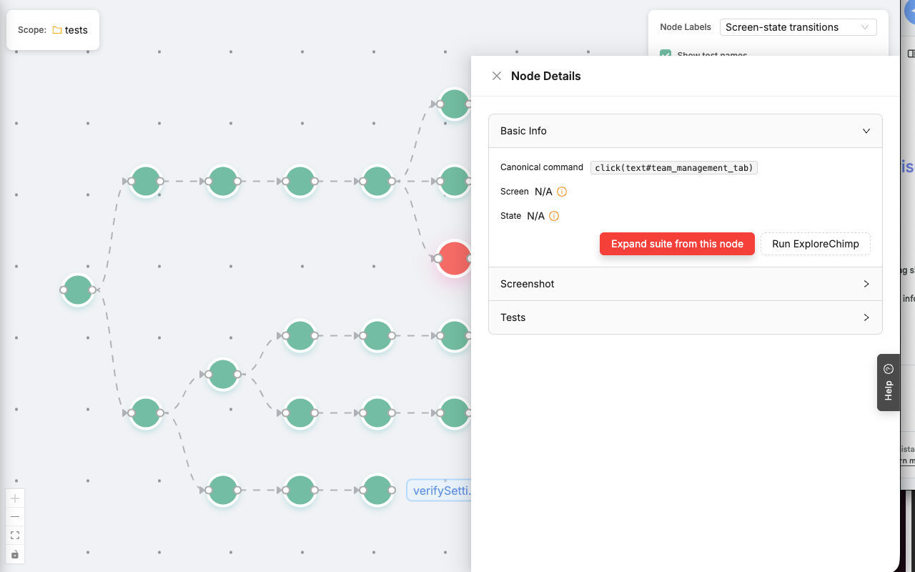
Task: Select the red highlighted graph node
Action: pos(454,258)
